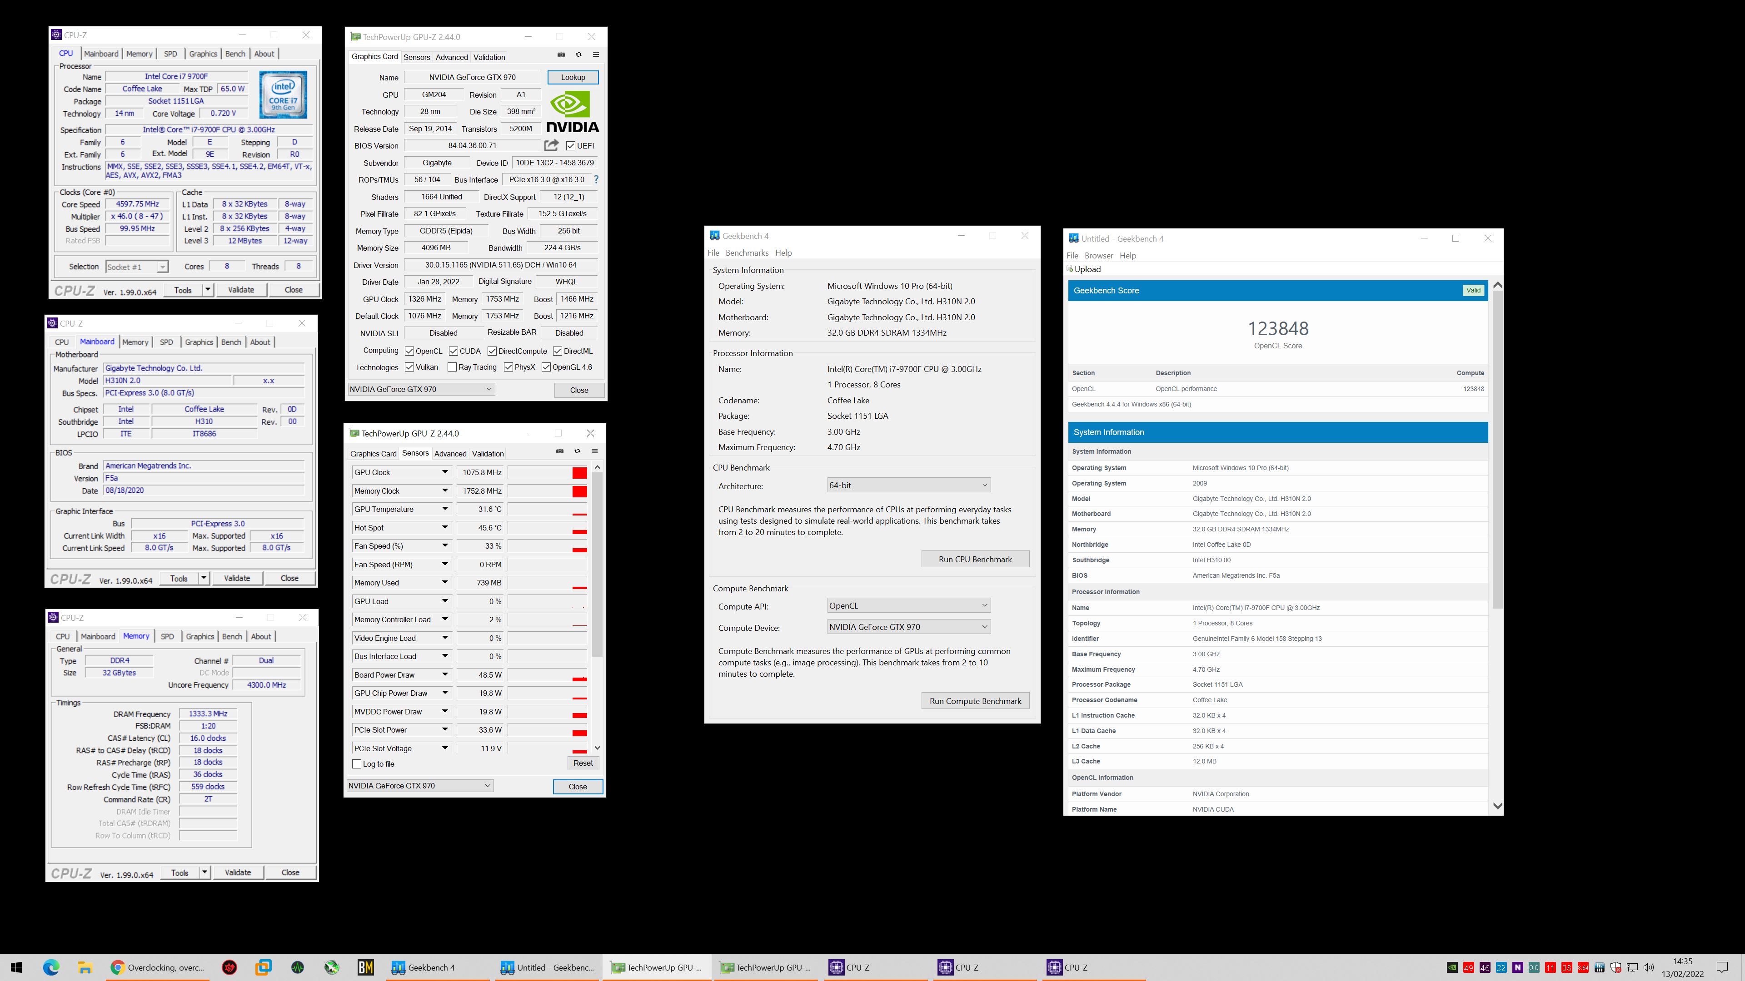Toggle the DirectCompute checkbox
Image resolution: width=1745 pixels, height=981 pixels.
pyautogui.click(x=493, y=351)
